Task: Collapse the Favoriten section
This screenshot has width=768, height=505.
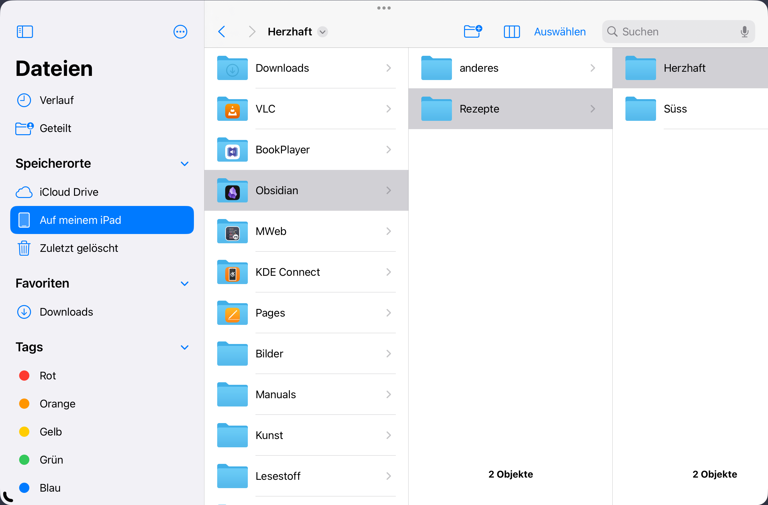Action: point(185,284)
